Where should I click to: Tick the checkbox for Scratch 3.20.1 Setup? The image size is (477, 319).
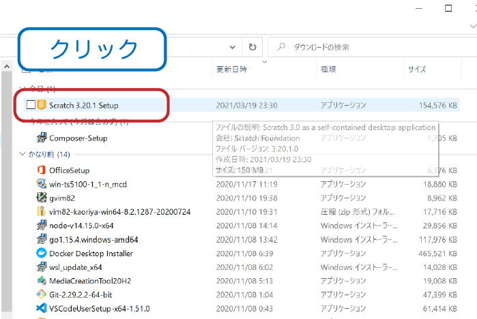31,105
